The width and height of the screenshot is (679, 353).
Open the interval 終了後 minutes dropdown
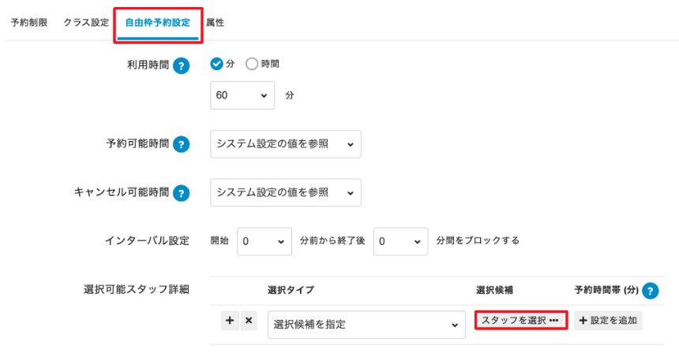click(400, 241)
